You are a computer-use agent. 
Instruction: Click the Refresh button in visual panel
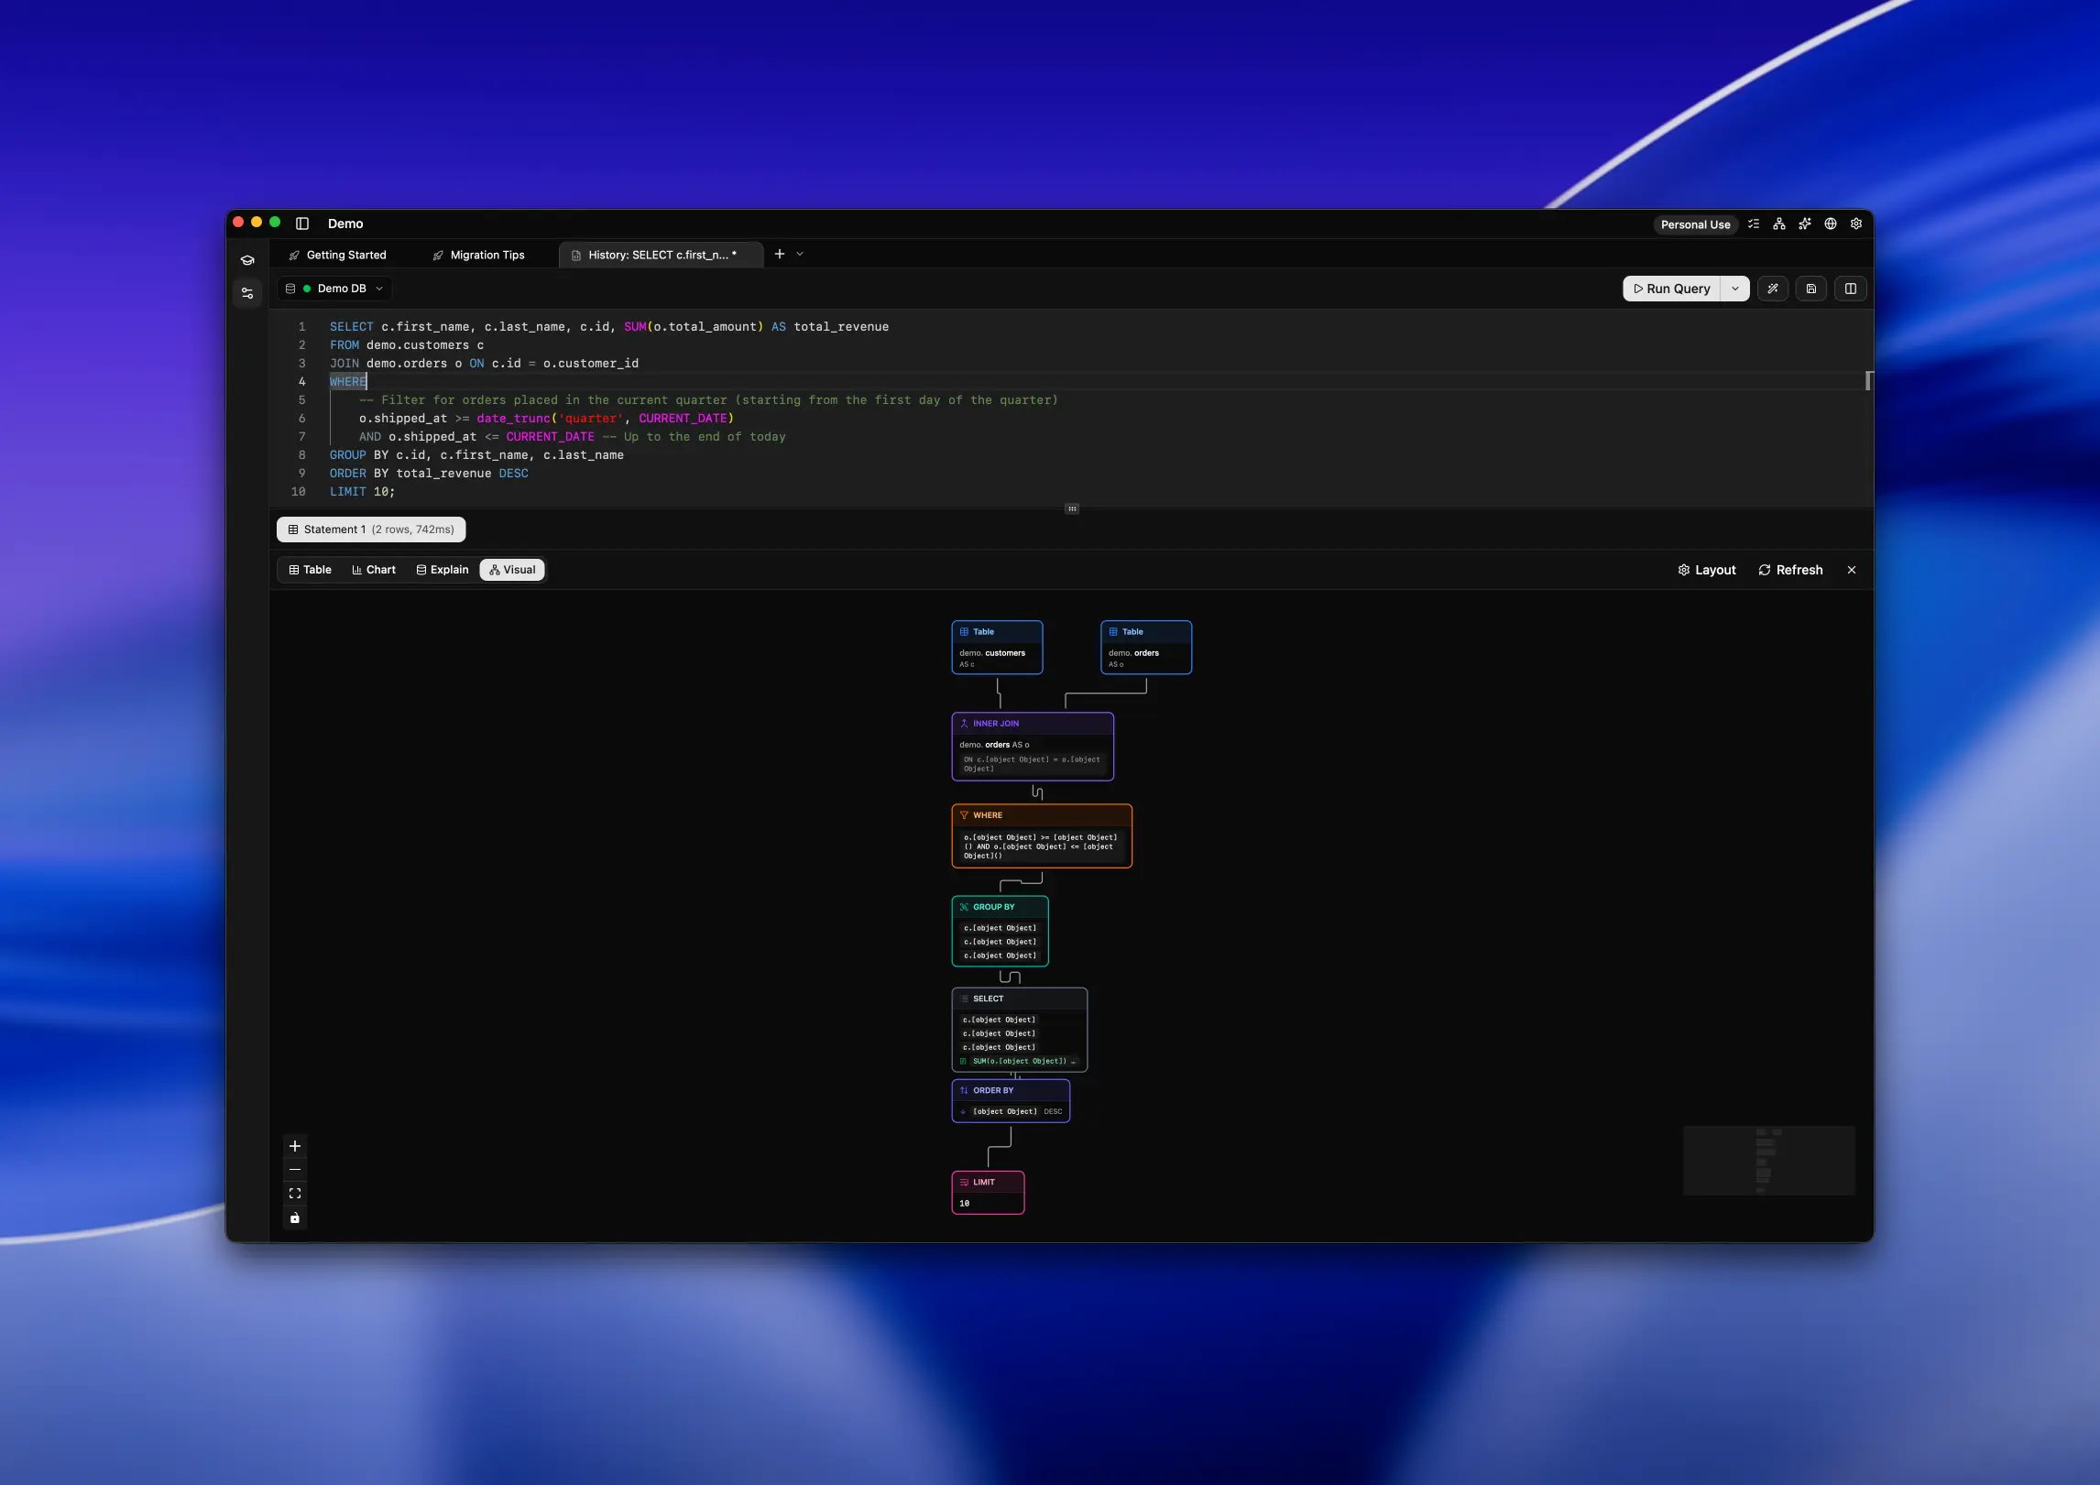click(1790, 570)
